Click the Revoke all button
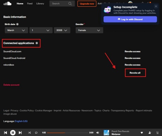162x136 pixels. click(x=135, y=73)
